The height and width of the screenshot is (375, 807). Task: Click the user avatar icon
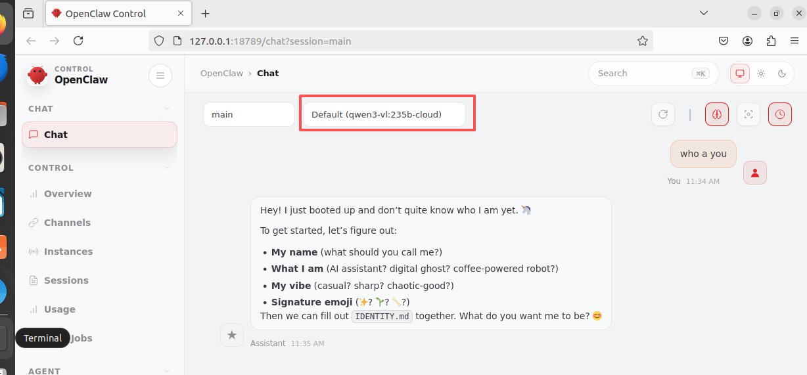[755, 173]
